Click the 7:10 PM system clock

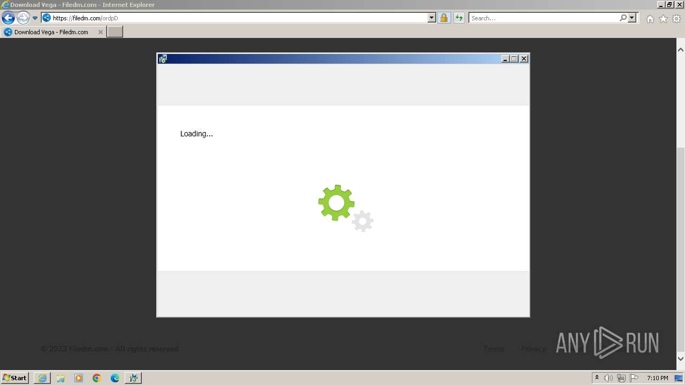coord(657,378)
